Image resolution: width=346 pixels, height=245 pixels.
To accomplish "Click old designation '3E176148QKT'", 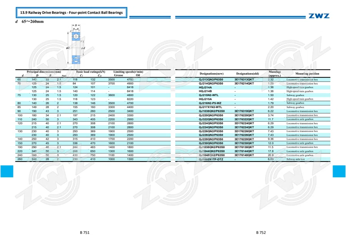I will click(x=244, y=155).
